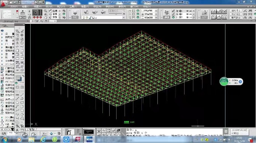Open the AutoCAD application menu logo button
Image resolution: width=256 pixels, height=143 pixels.
point(3,3)
